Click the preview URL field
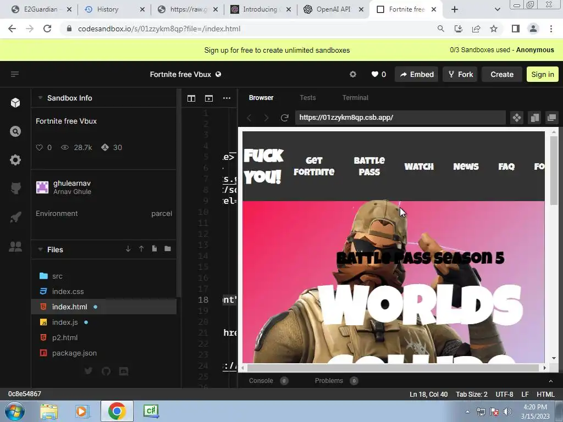The width and height of the screenshot is (563, 422). [400, 118]
